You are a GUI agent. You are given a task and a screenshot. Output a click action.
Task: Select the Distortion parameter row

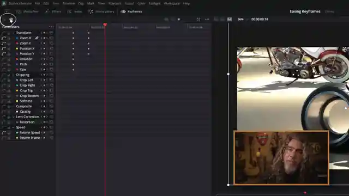pos(27,122)
